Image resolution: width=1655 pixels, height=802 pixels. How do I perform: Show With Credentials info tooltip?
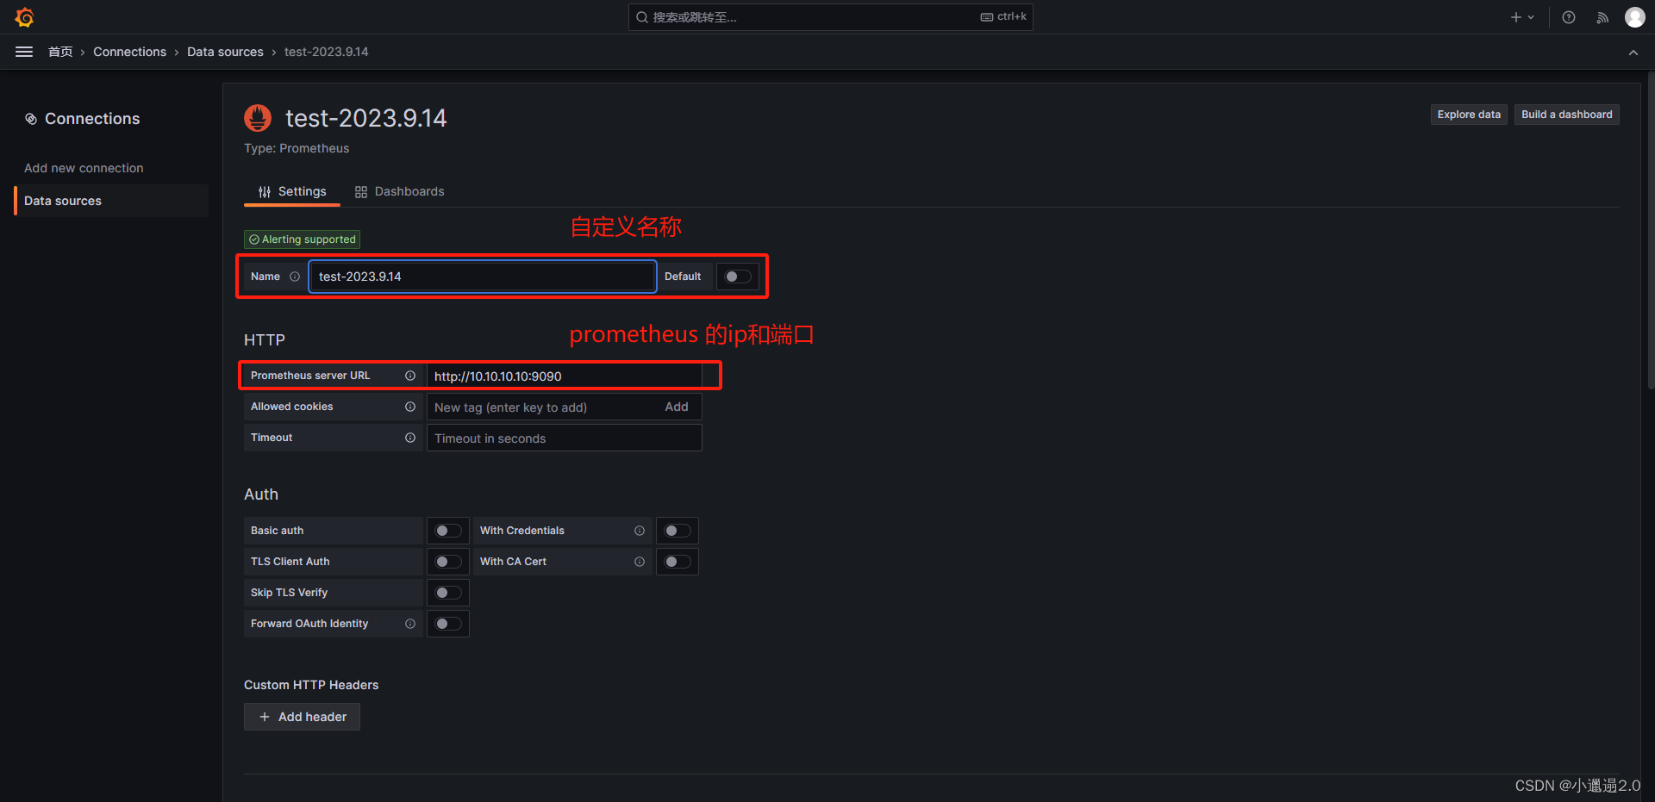[x=640, y=531]
